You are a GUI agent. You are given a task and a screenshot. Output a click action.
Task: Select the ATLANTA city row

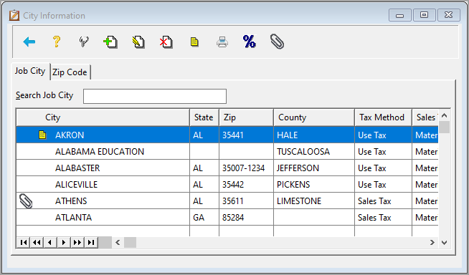[x=227, y=218]
